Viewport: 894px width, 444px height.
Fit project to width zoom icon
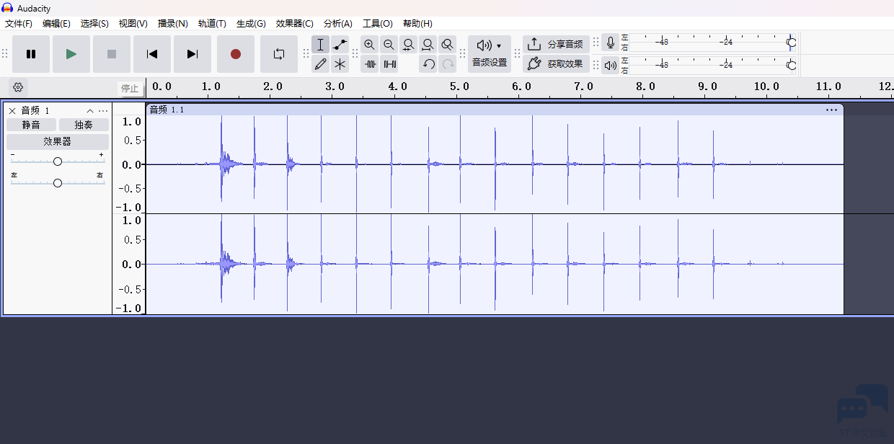coord(428,45)
